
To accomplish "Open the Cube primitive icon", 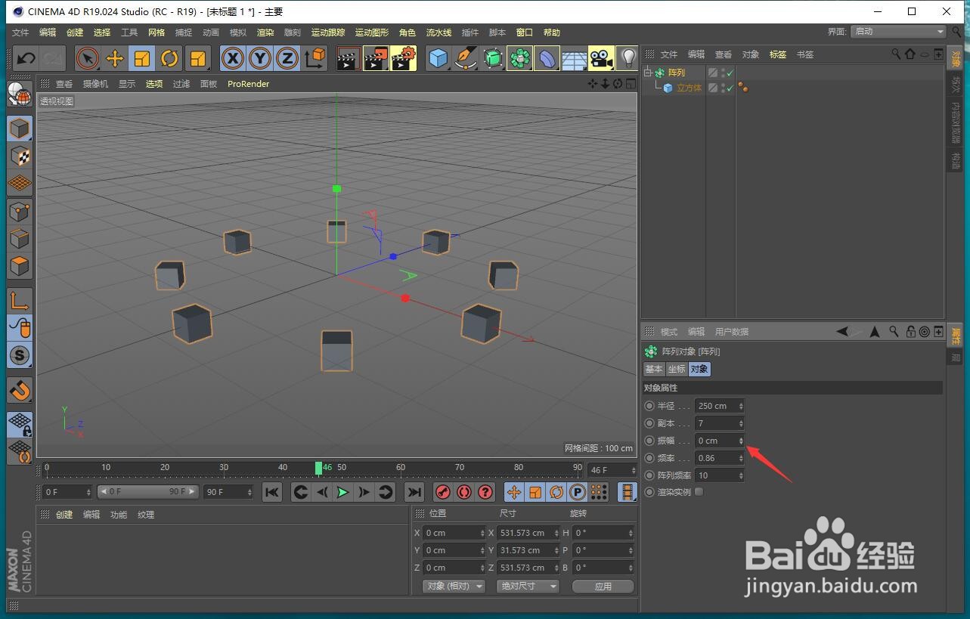I will [x=439, y=58].
